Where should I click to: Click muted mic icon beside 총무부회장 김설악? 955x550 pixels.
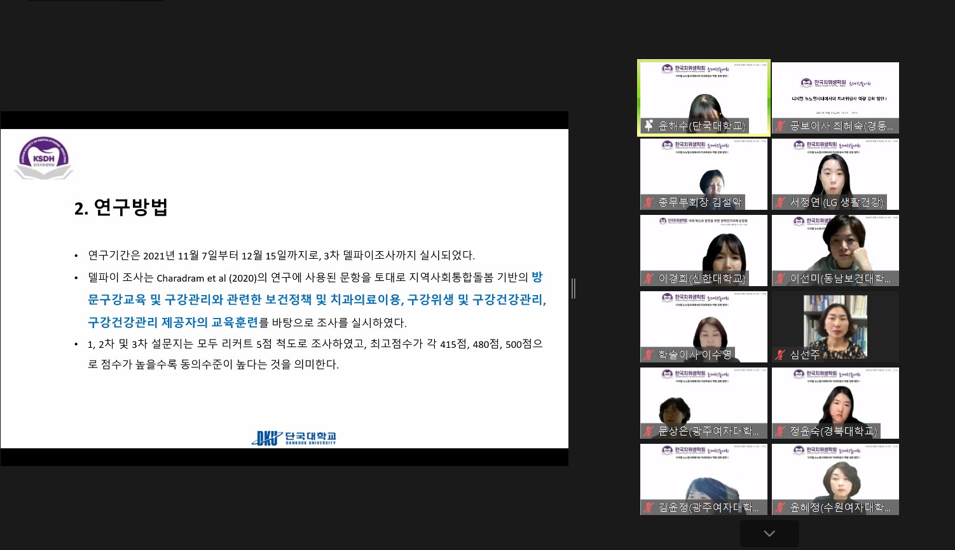pos(649,202)
